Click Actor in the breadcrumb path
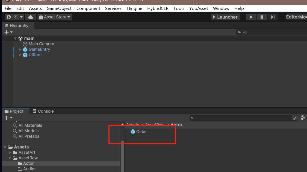 pos(176,125)
